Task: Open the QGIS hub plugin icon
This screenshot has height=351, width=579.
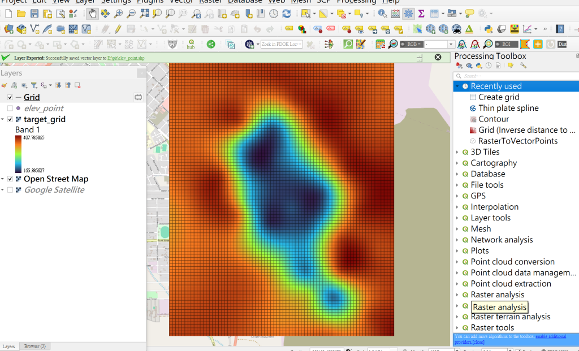Action: point(191,44)
